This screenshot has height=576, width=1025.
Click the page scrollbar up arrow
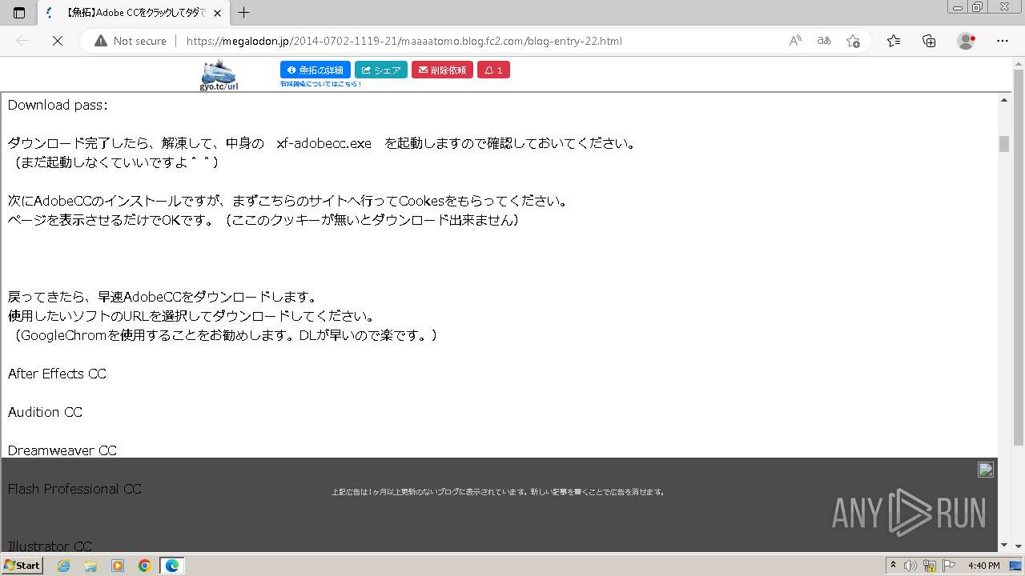click(1004, 100)
